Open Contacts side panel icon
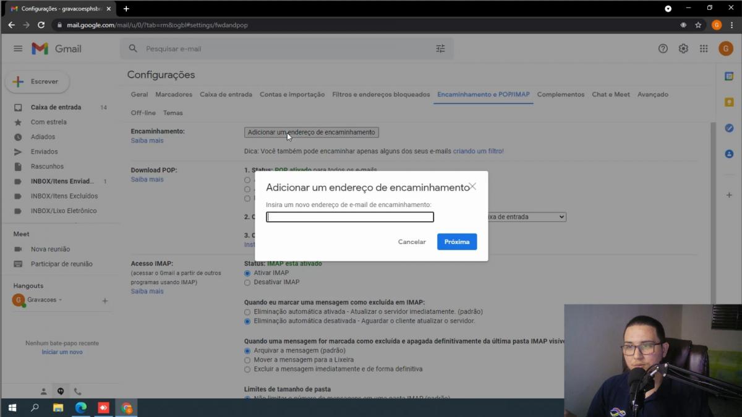The height and width of the screenshot is (417, 742). pyautogui.click(x=729, y=154)
